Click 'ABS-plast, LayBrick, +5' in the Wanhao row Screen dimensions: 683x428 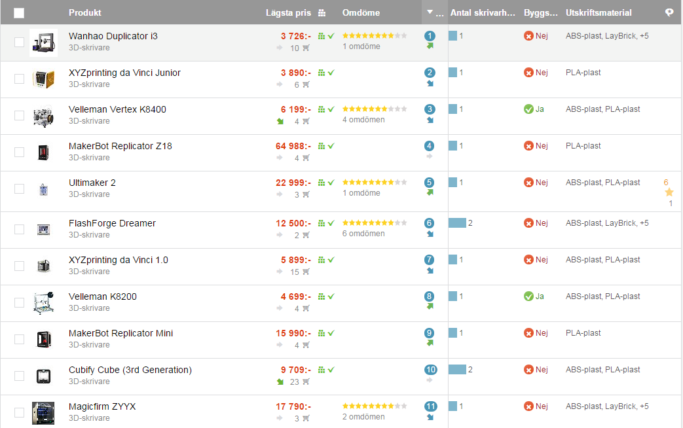[607, 36]
